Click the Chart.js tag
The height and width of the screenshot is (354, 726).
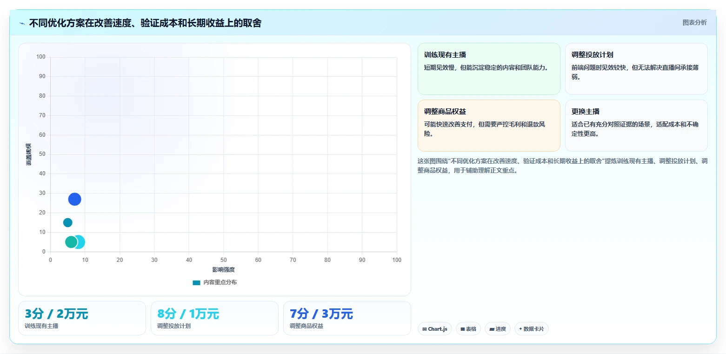(x=435, y=329)
